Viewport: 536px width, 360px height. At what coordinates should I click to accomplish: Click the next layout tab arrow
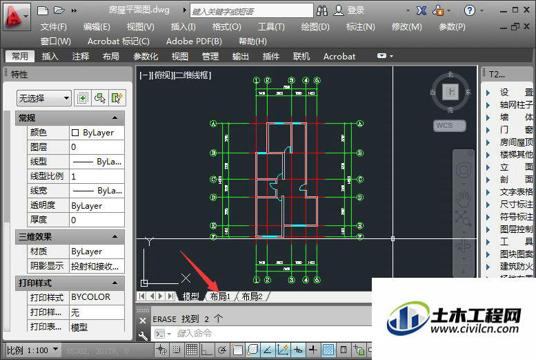tap(161, 296)
